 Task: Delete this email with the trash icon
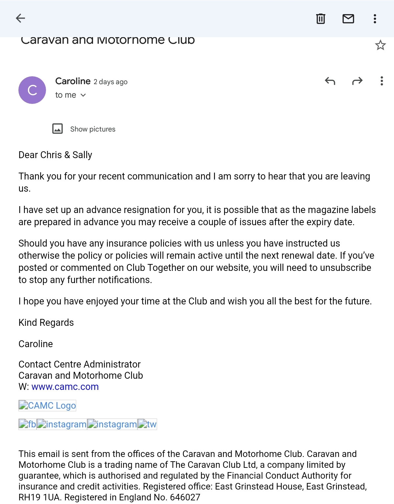pyautogui.click(x=320, y=19)
